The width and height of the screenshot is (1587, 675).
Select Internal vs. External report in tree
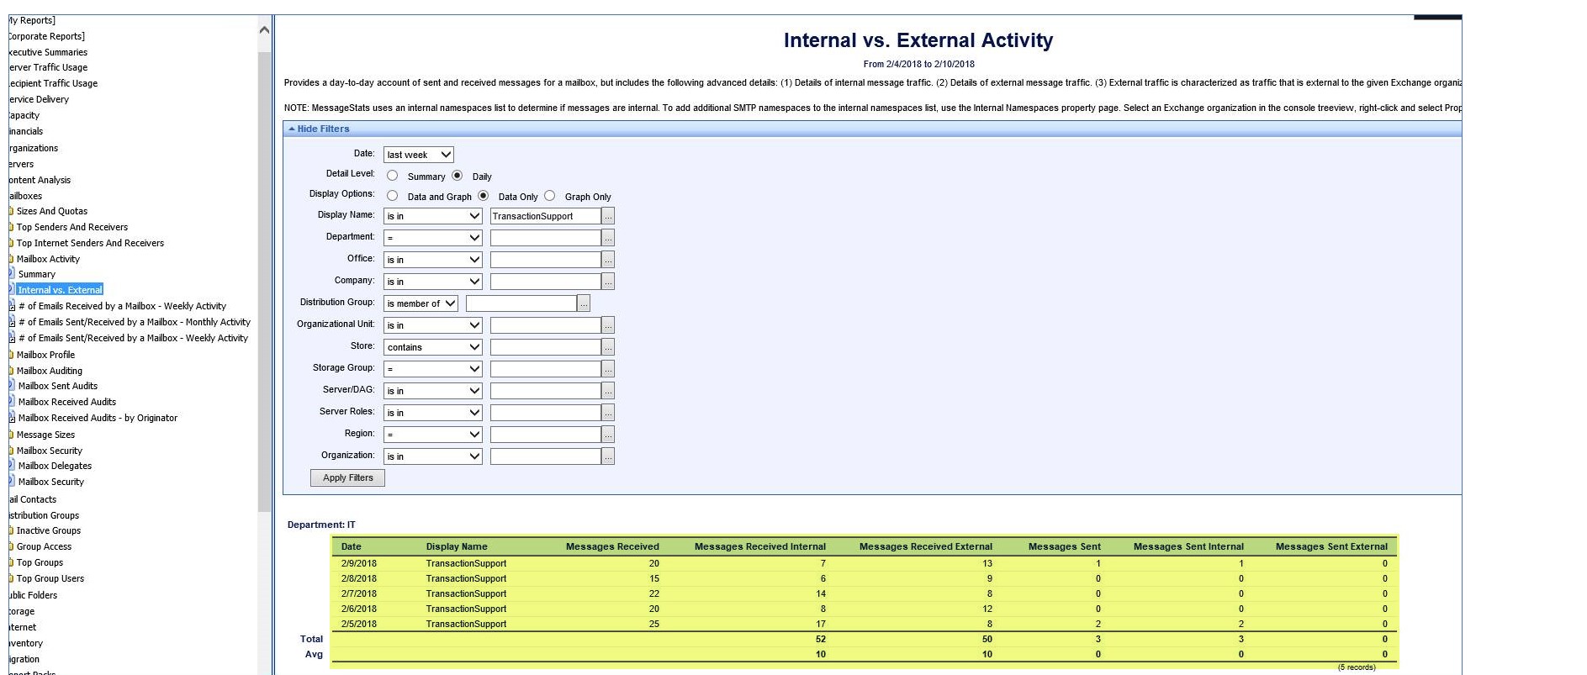pyautogui.click(x=61, y=290)
